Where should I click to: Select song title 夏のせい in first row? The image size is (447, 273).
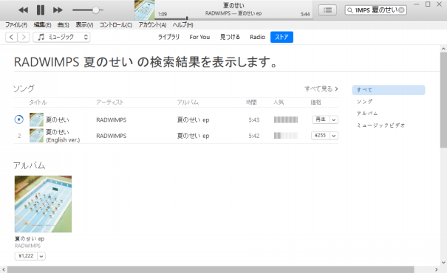58,120
